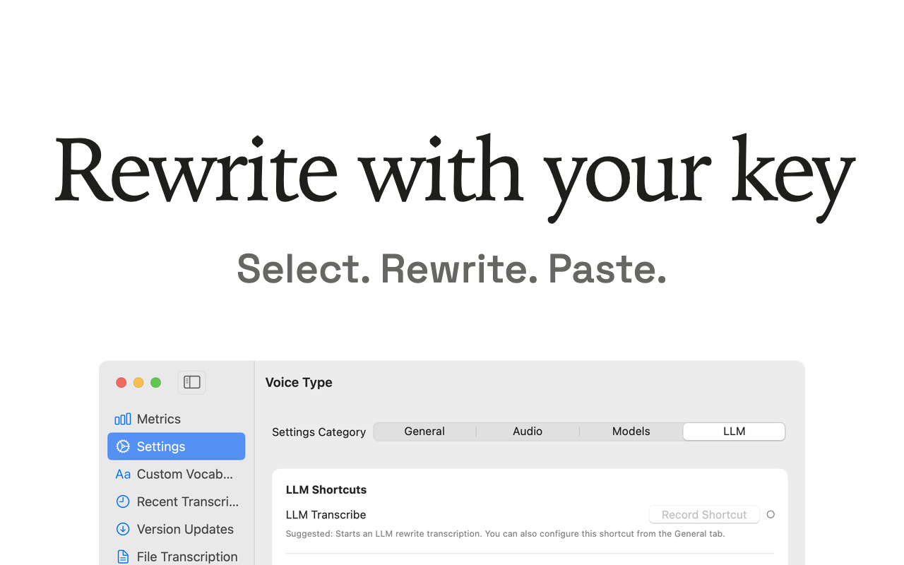The width and height of the screenshot is (904, 565).
Task: Click the circle indicator beside Record Shortcut
Action: (771, 514)
